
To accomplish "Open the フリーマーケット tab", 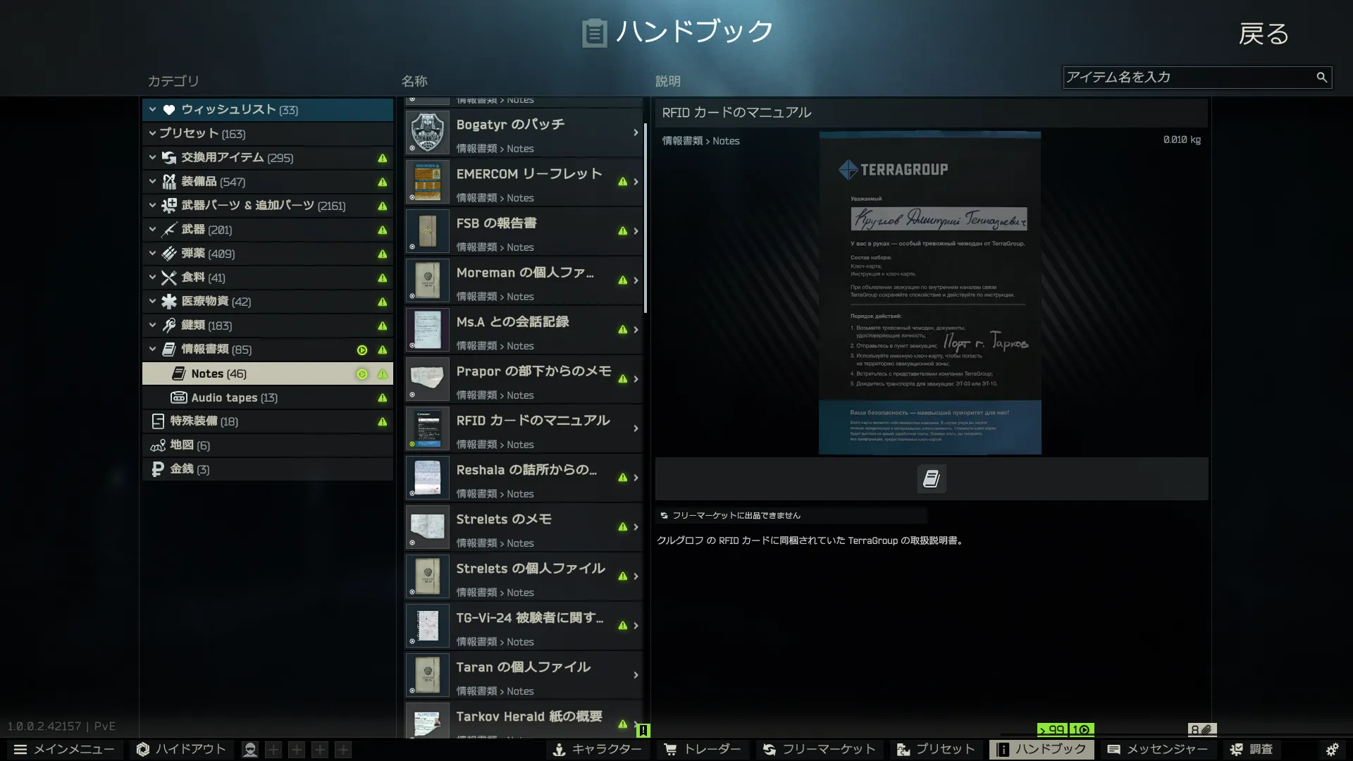I will coord(819,749).
